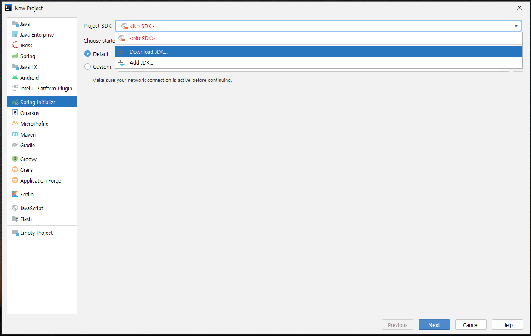Click the Gradle elephant icon
The width and height of the screenshot is (531, 336).
[15, 145]
